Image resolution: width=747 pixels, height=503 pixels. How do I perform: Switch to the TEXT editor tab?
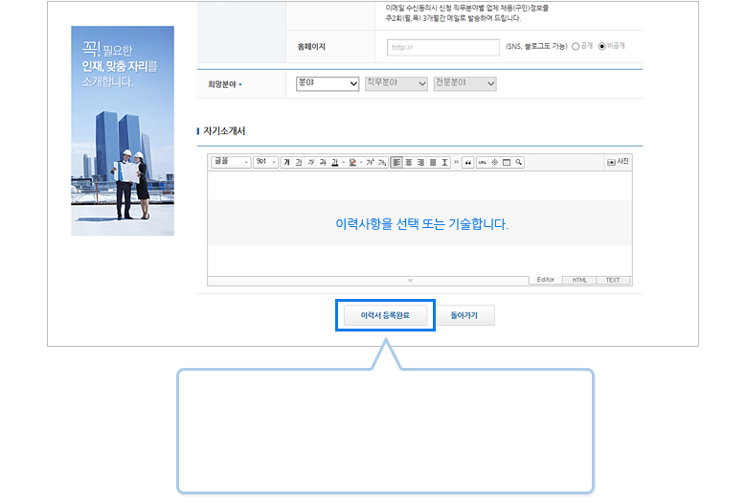pyautogui.click(x=613, y=281)
